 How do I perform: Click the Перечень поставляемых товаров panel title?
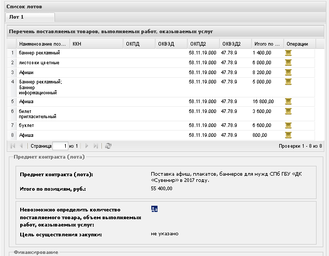click(111, 32)
